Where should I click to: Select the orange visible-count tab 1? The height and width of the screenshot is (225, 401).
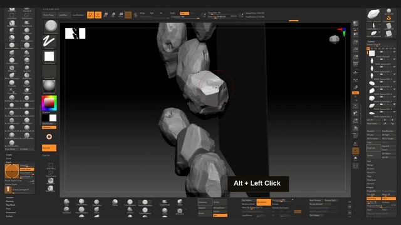pyautogui.click(x=368, y=48)
